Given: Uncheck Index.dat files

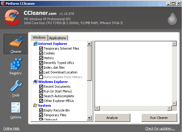Looking at the screenshot, I should point(41,67).
